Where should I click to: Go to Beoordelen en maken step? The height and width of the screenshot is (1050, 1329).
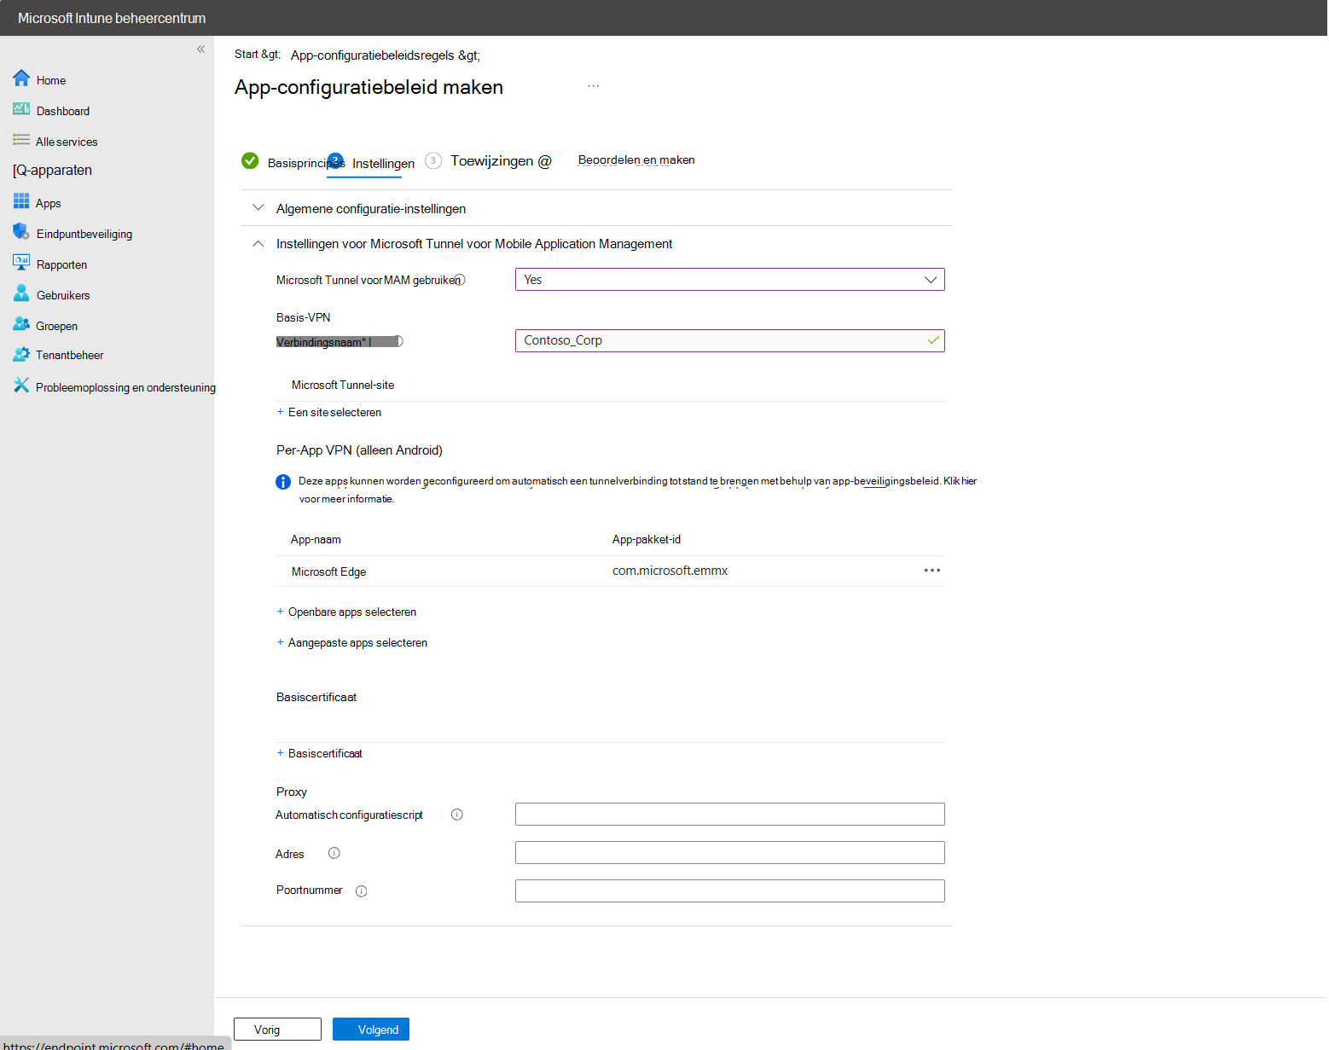click(636, 160)
